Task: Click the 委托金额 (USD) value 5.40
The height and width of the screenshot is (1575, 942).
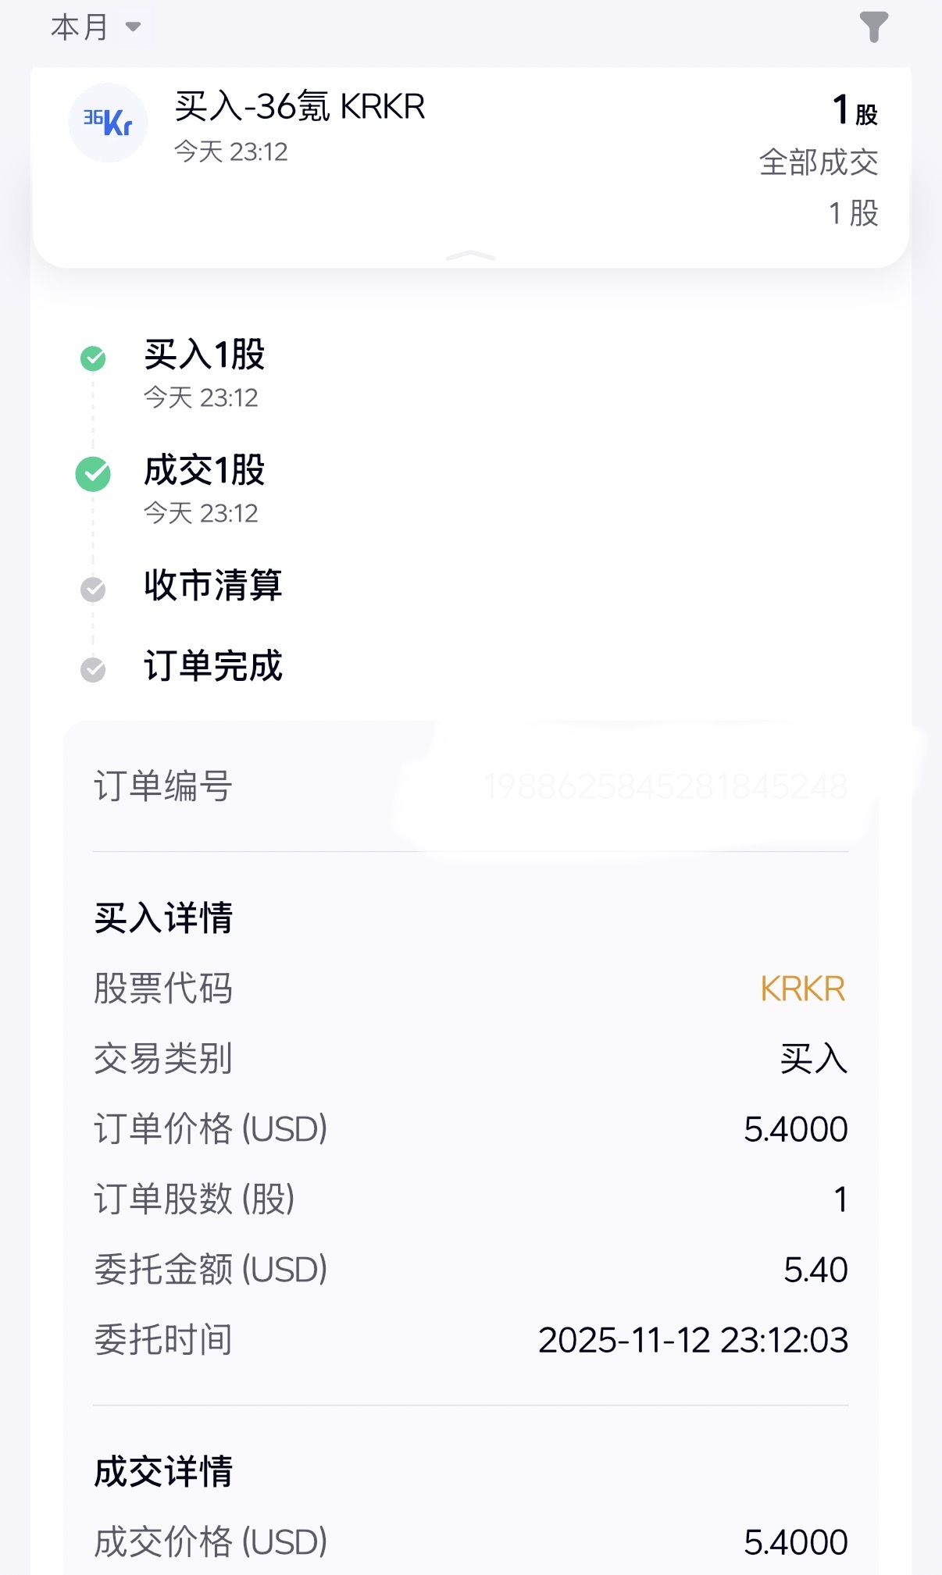Action: [815, 1270]
